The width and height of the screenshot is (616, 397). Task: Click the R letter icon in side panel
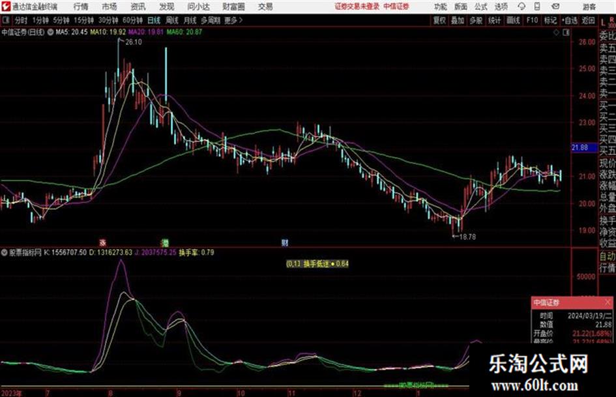click(x=611, y=20)
